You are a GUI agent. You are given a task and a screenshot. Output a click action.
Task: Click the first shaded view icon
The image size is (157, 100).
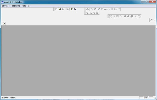[125, 16]
